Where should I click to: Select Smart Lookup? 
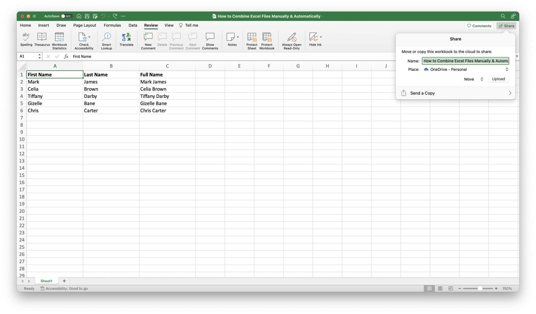tap(106, 40)
